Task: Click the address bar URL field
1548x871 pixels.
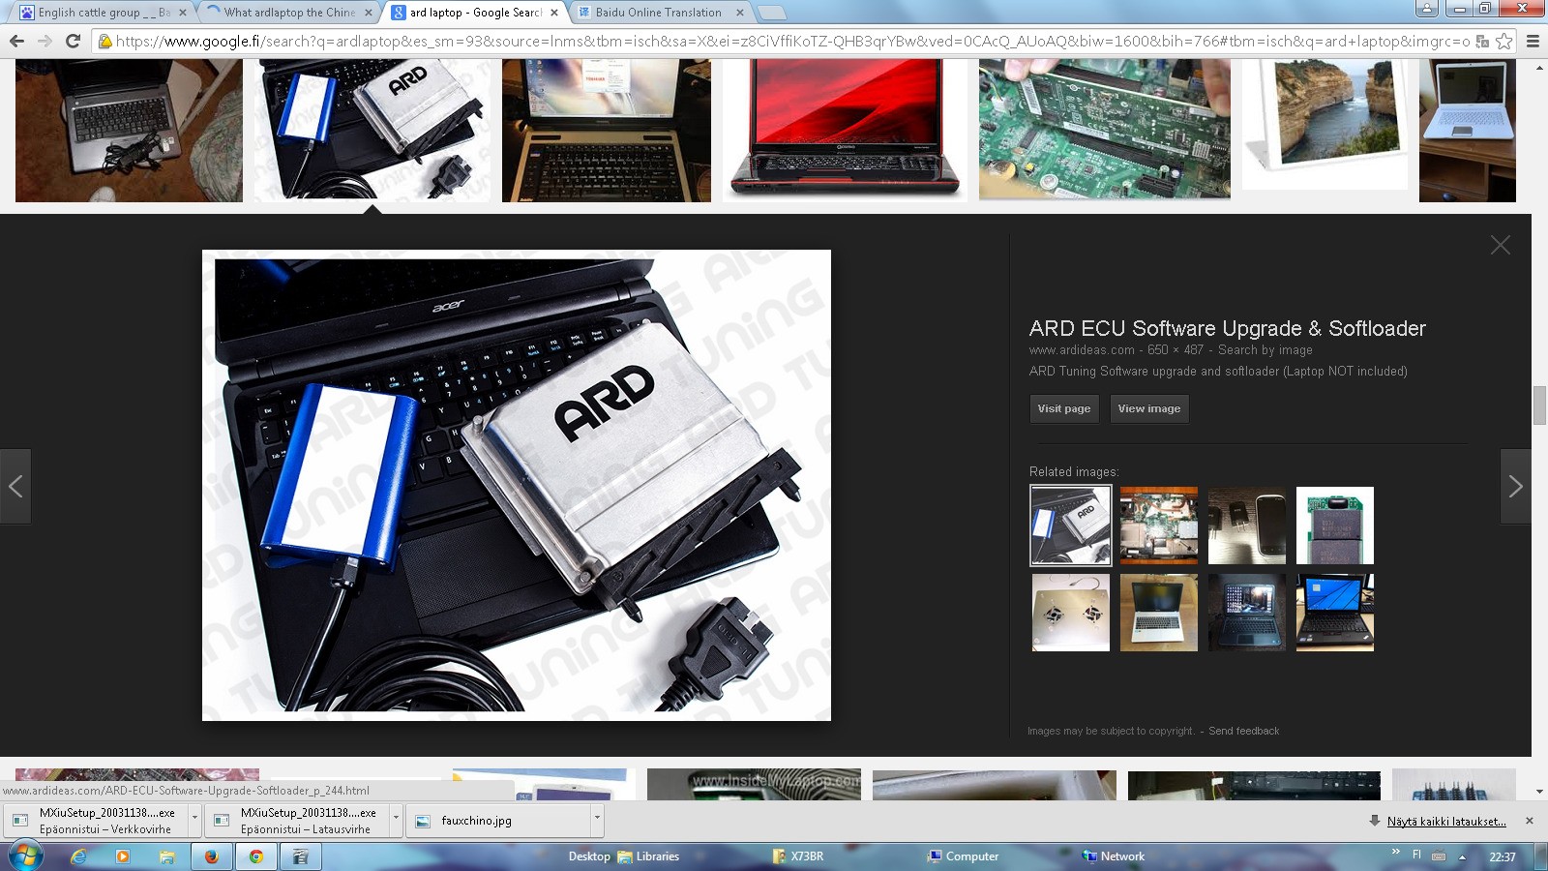Action: pos(791,41)
